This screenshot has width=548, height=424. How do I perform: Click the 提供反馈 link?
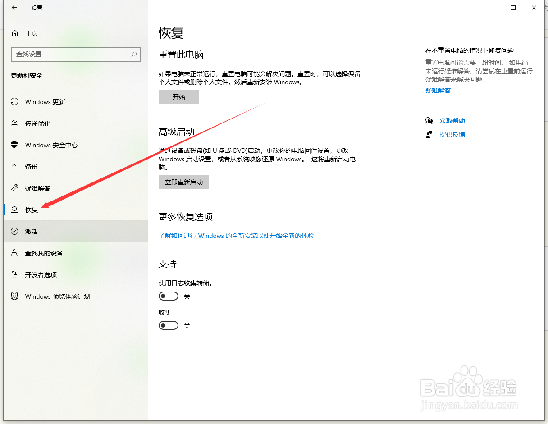click(452, 135)
